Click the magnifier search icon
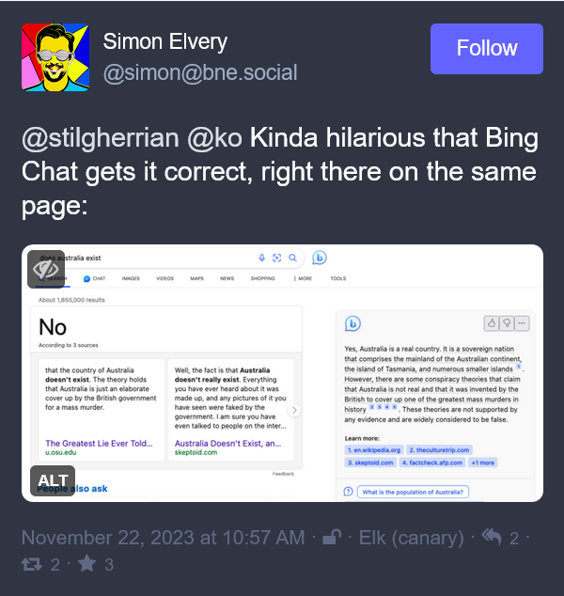This screenshot has height=596, width=564. tap(292, 259)
